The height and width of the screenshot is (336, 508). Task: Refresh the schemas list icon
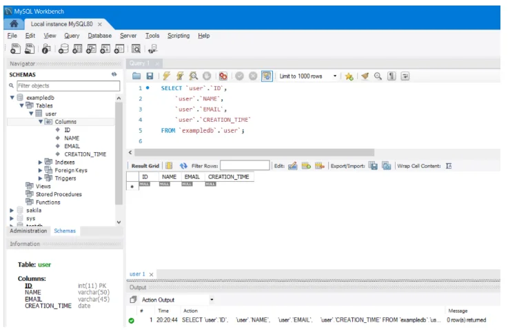(x=114, y=74)
